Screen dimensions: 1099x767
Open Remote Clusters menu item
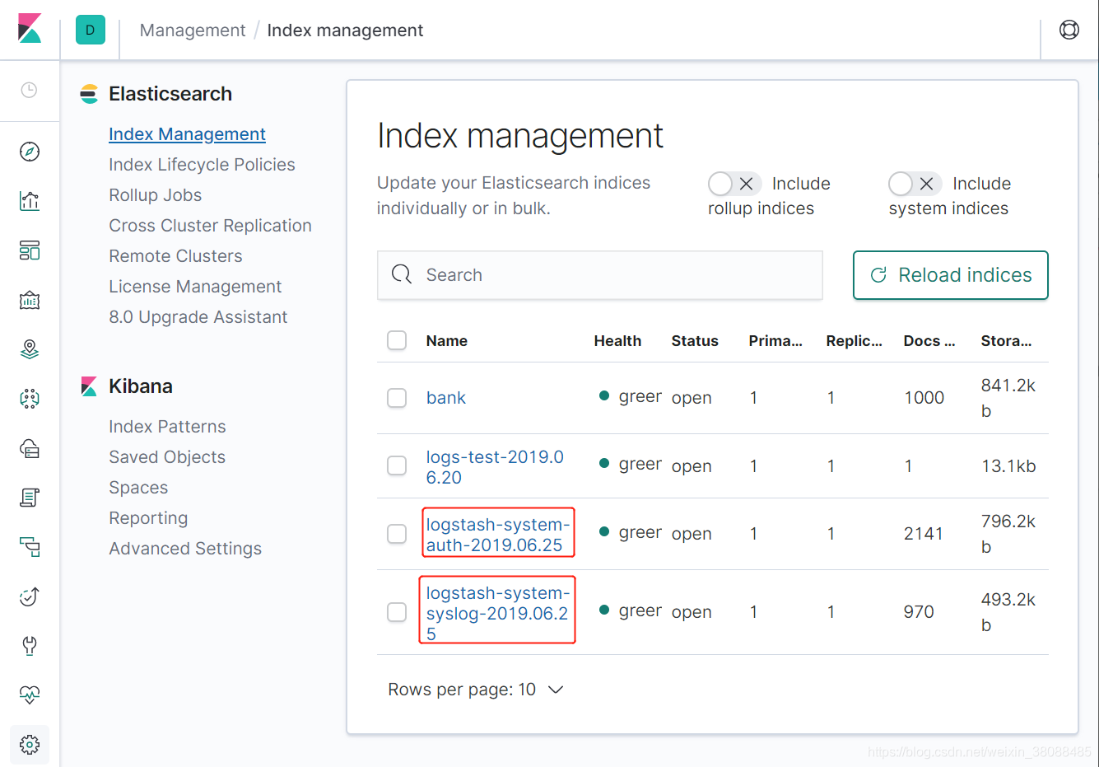(x=175, y=256)
